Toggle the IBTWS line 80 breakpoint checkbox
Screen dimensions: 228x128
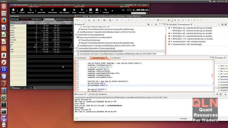[x=169, y=33]
